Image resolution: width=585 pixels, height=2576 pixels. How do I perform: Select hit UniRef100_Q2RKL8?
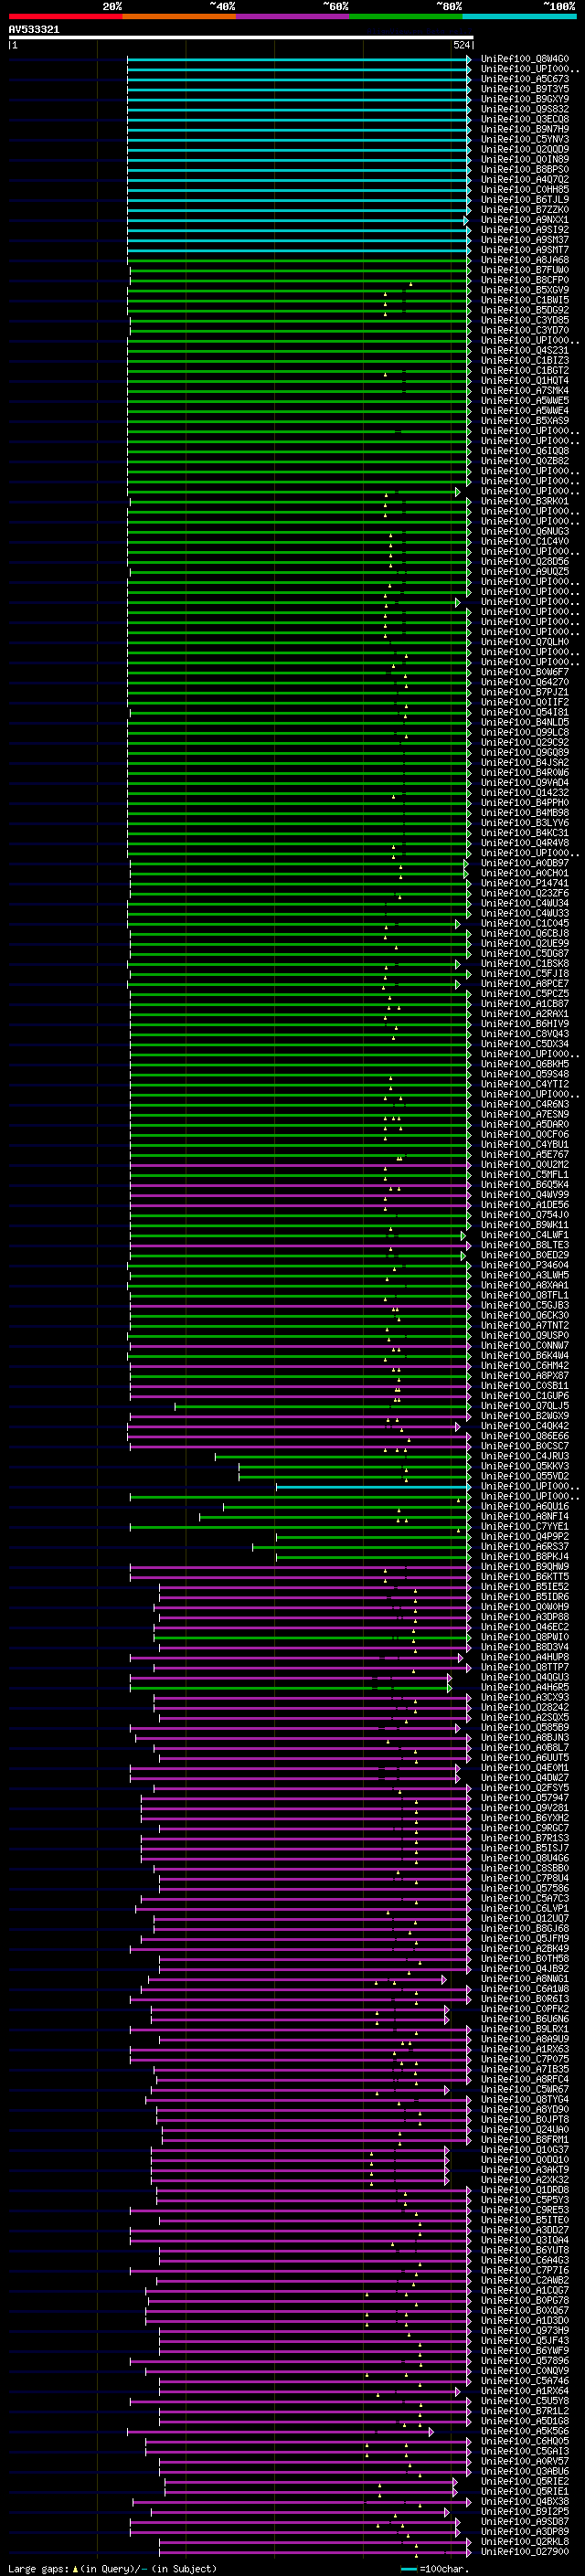(524, 2541)
